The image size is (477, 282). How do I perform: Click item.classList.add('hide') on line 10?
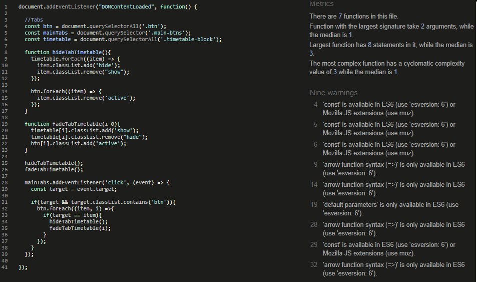[x=79, y=65]
